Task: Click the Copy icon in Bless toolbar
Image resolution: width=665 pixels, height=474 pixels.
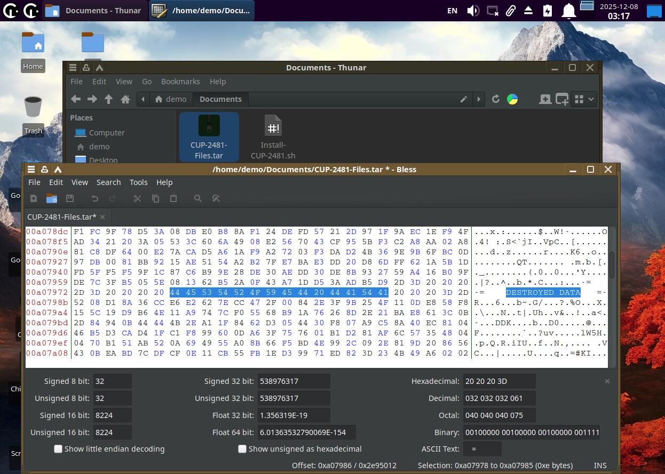Action: [155, 198]
